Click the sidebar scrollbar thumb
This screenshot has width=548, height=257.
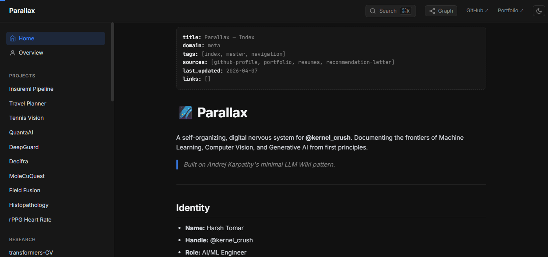tap(113, 62)
